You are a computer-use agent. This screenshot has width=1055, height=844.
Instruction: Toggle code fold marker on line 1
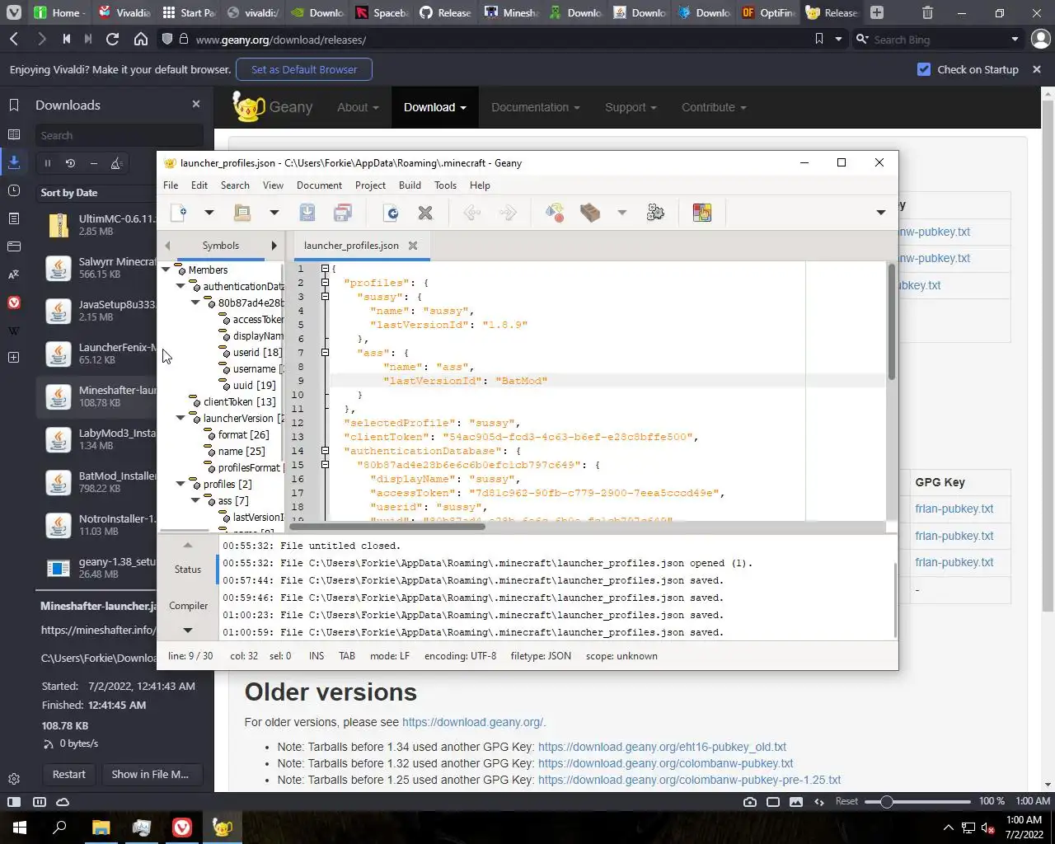[325, 269]
